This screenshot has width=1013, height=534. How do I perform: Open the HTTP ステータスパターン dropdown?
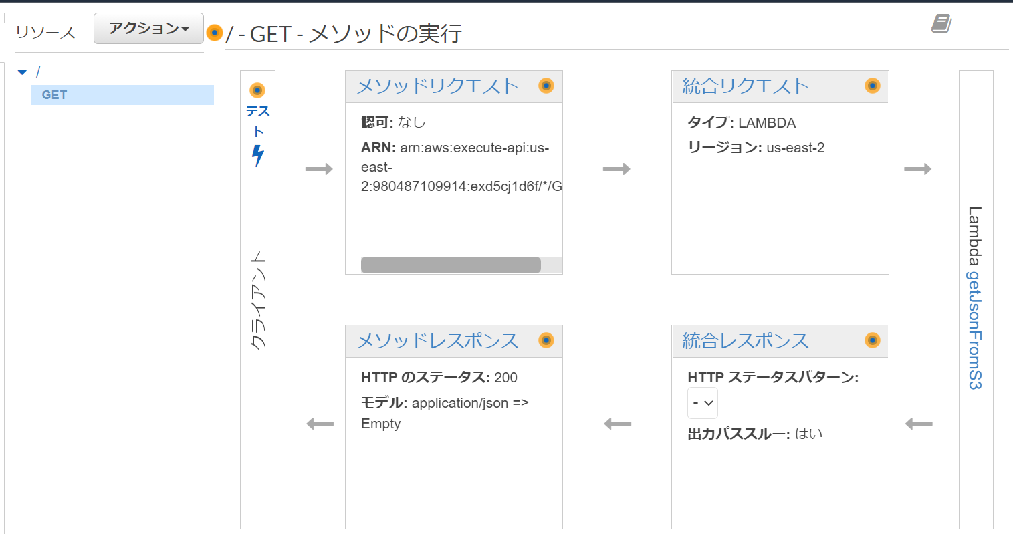(703, 403)
